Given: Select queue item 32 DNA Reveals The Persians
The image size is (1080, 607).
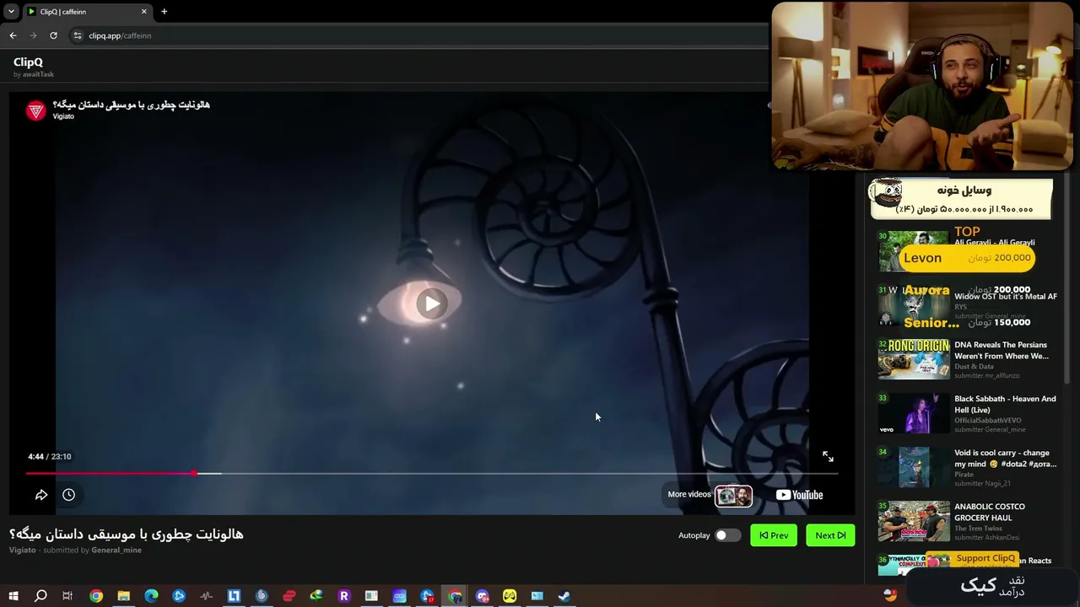Looking at the screenshot, I should pyautogui.click(x=968, y=359).
